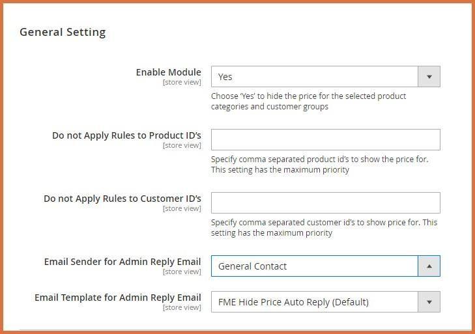
Task: Open the Enable Module select showing 'Yes'
Action: (314, 77)
